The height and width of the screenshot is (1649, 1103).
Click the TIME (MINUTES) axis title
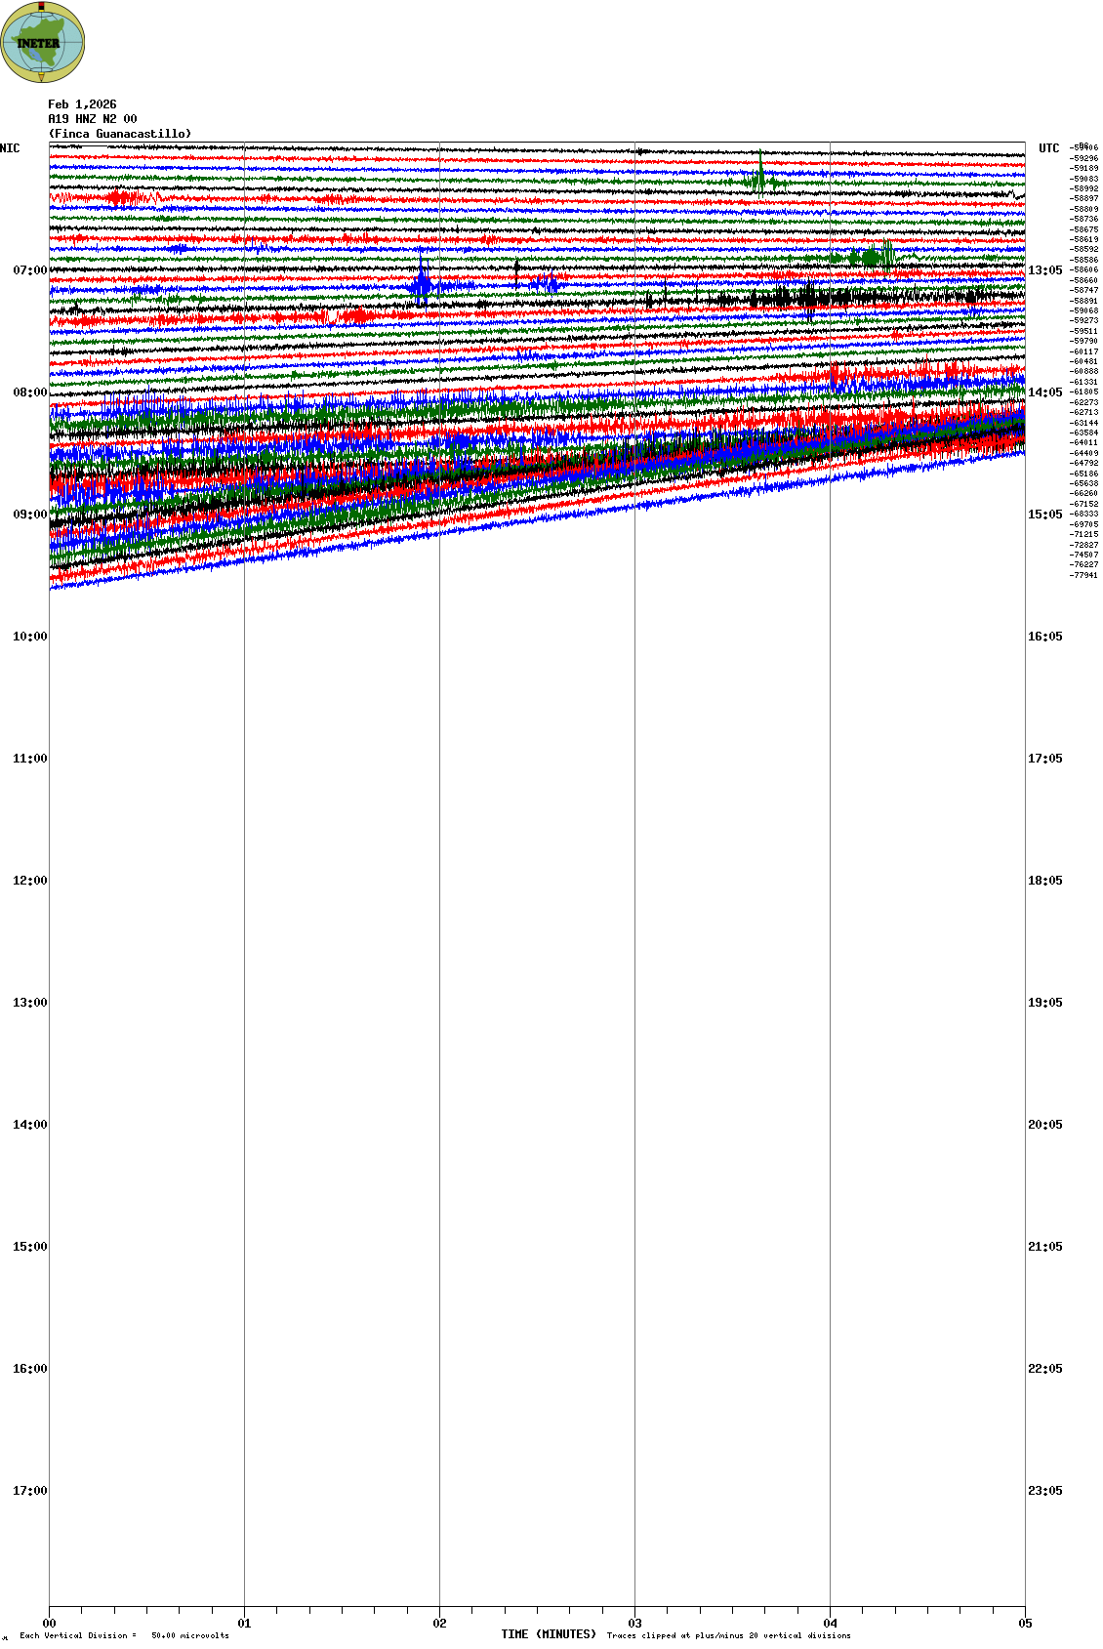click(549, 1634)
